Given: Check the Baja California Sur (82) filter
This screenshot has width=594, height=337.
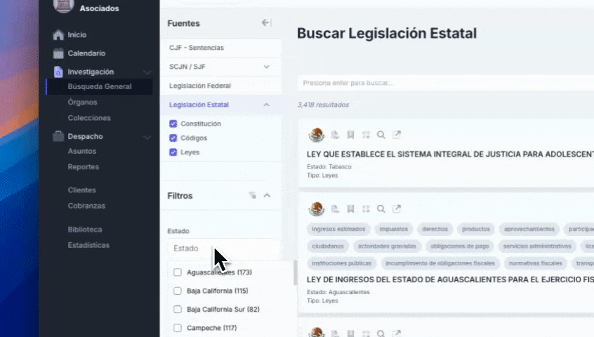Looking at the screenshot, I should pos(178,310).
